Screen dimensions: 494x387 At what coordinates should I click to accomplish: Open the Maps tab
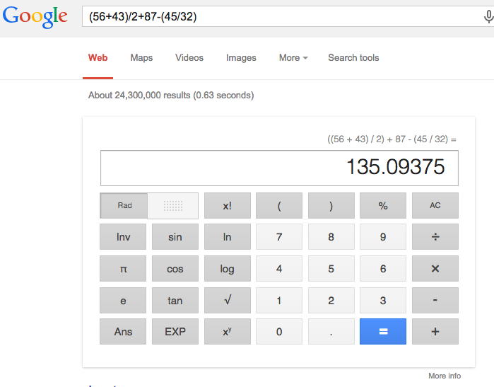click(141, 58)
